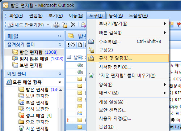Open the 도움말(H) menu
The height and width of the screenshot is (131, 181).
[x=138, y=16]
